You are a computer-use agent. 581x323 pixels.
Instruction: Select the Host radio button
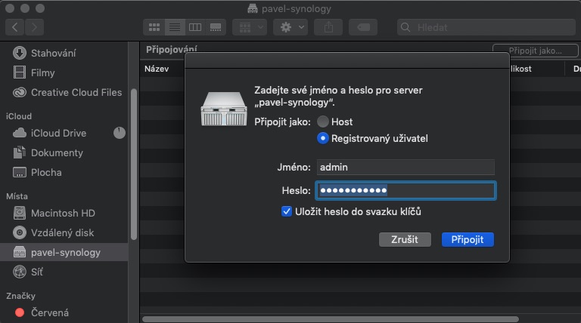coord(323,122)
